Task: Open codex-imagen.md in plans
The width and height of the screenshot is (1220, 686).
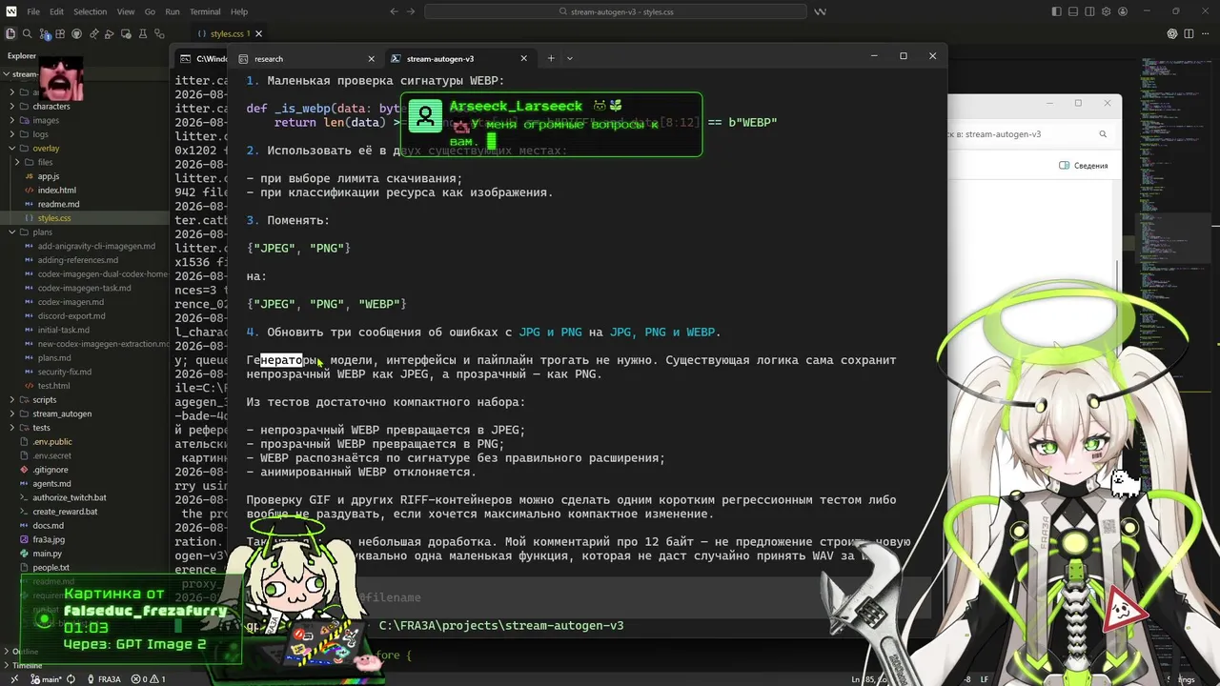Action: point(71,302)
